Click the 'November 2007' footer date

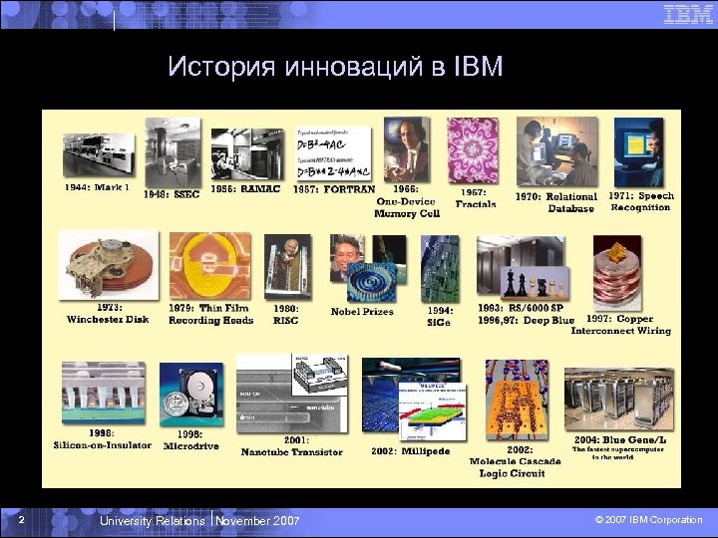257,521
